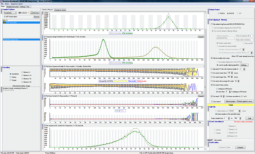Viewport: 255px width, 154px height.
Task: Select ambiguous (N) bases radio option
Action: tap(217, 89)
